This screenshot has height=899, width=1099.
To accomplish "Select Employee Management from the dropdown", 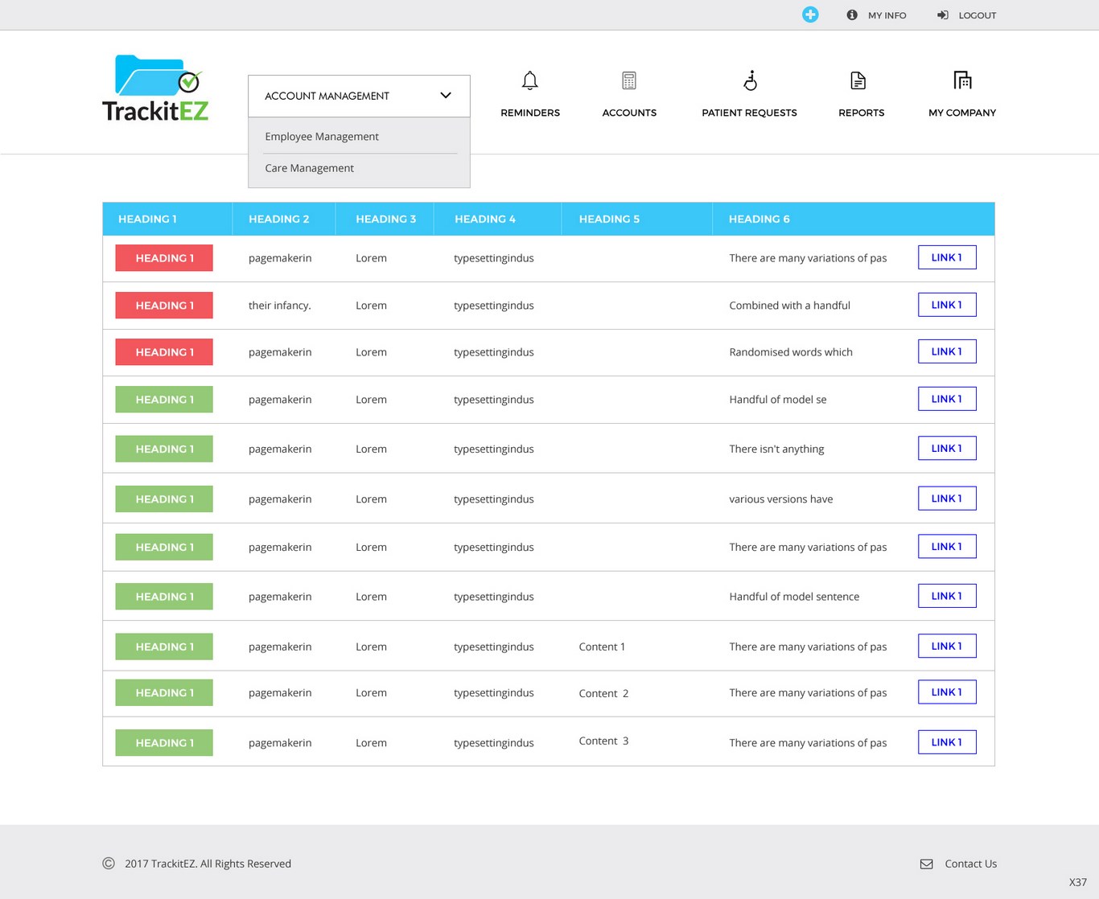I will (x=322, y=137).
